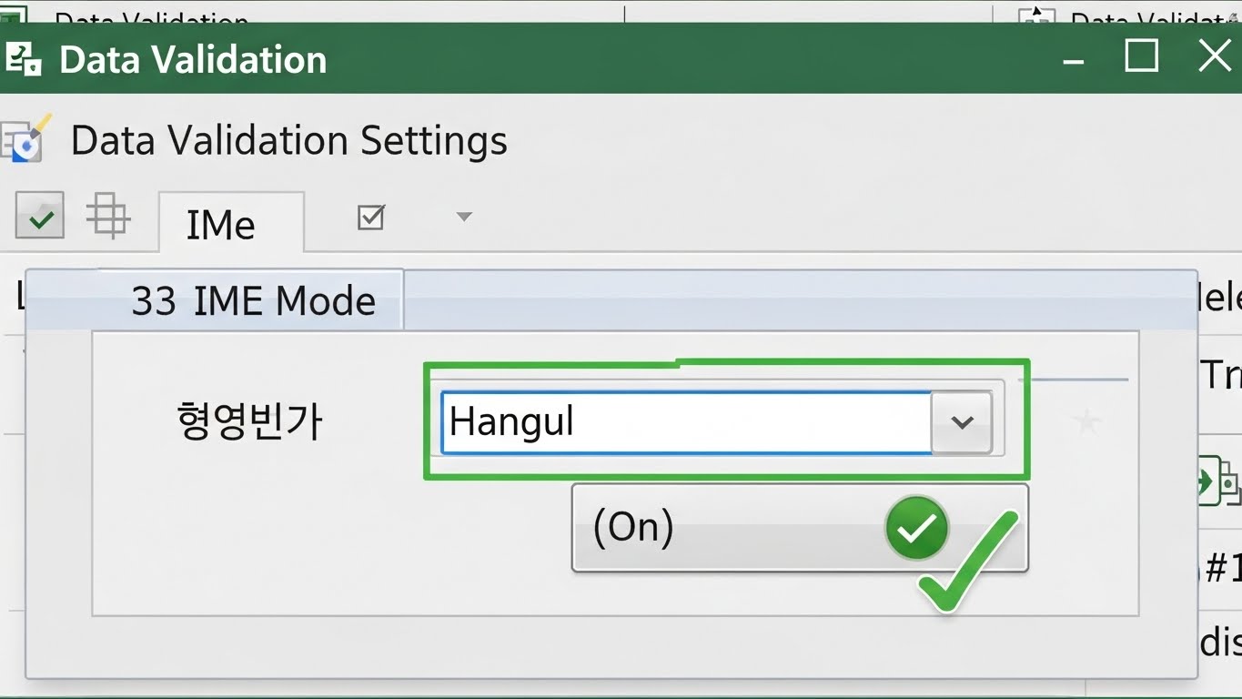Click the Data Validation Settings heading text
The width and height of the screenshot is (1242, 699).
click(288, 141)
